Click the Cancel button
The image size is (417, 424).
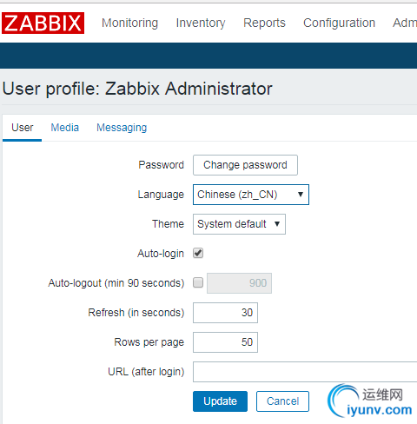[x=282, y=401]
